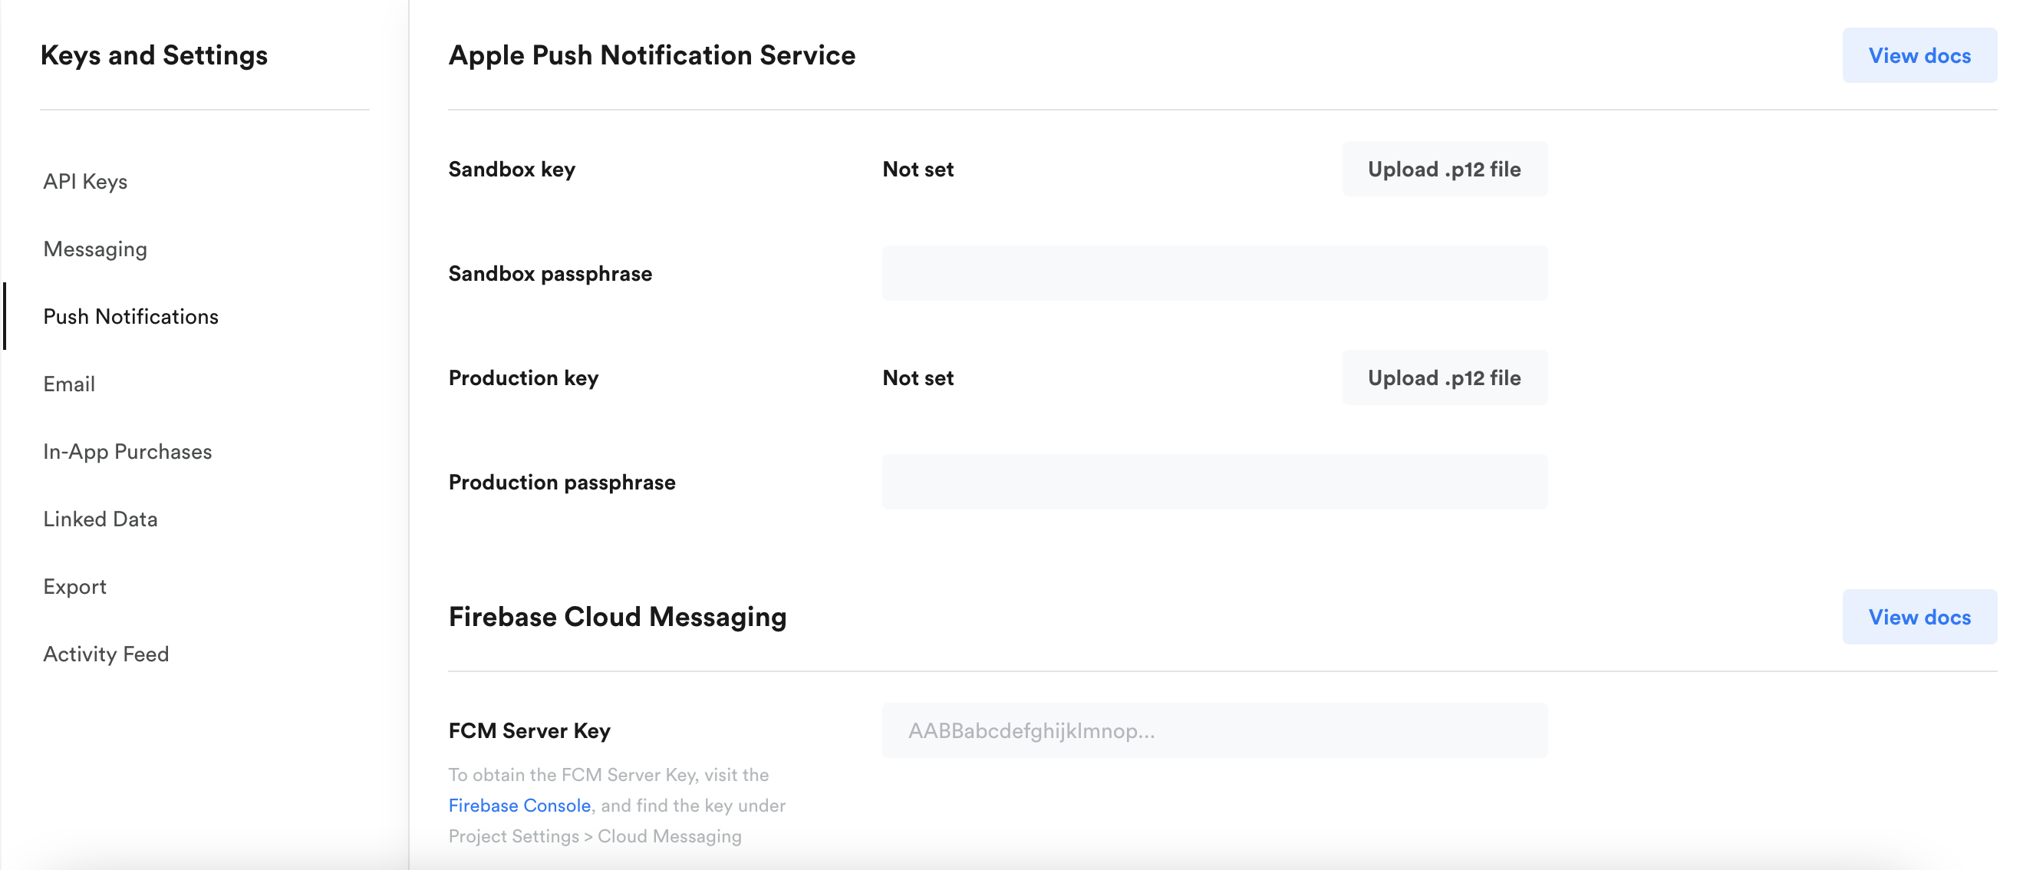Open the API Keys settings section
Screen dimensions: 2033x870
pos(85,182)
